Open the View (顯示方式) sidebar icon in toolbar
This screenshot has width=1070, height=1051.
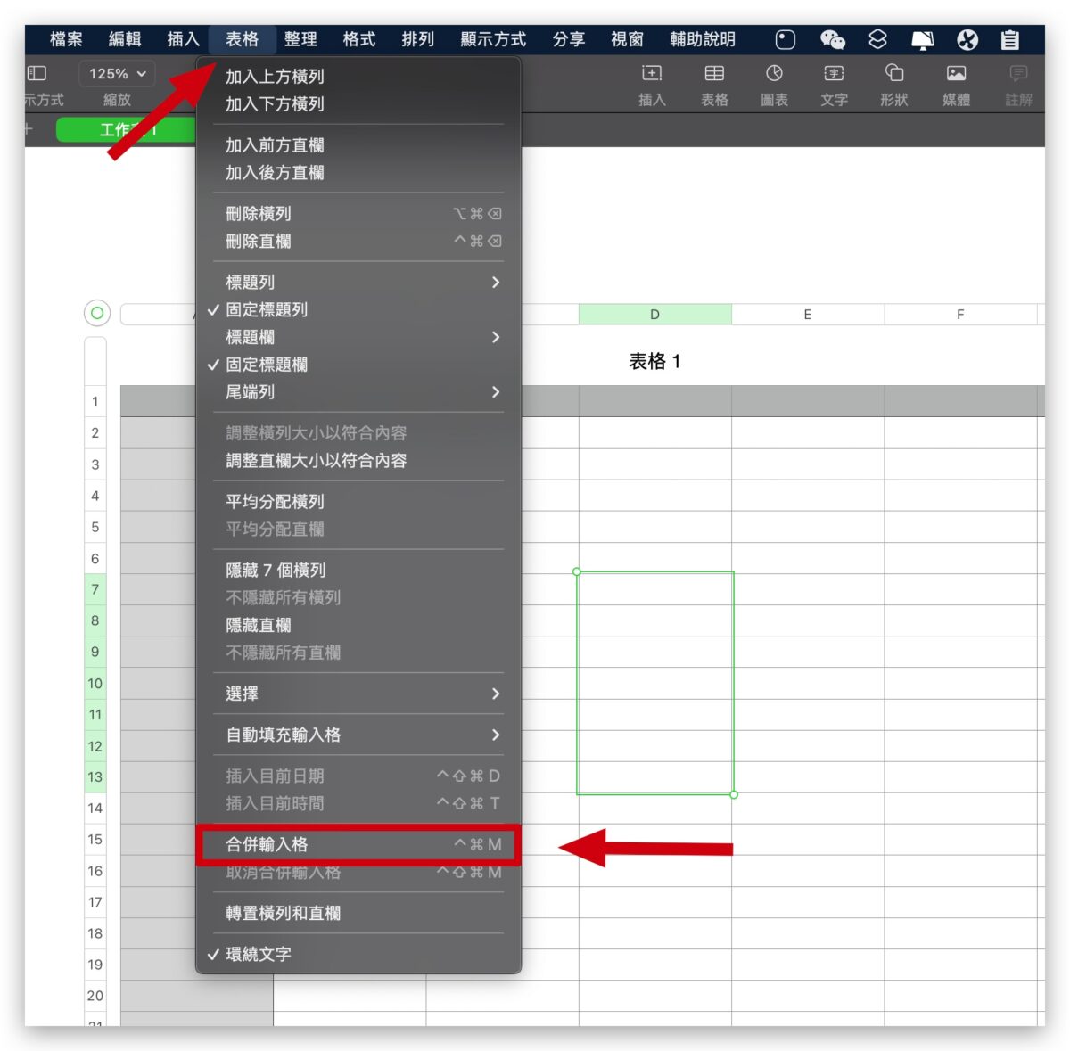tap(37, 74)
